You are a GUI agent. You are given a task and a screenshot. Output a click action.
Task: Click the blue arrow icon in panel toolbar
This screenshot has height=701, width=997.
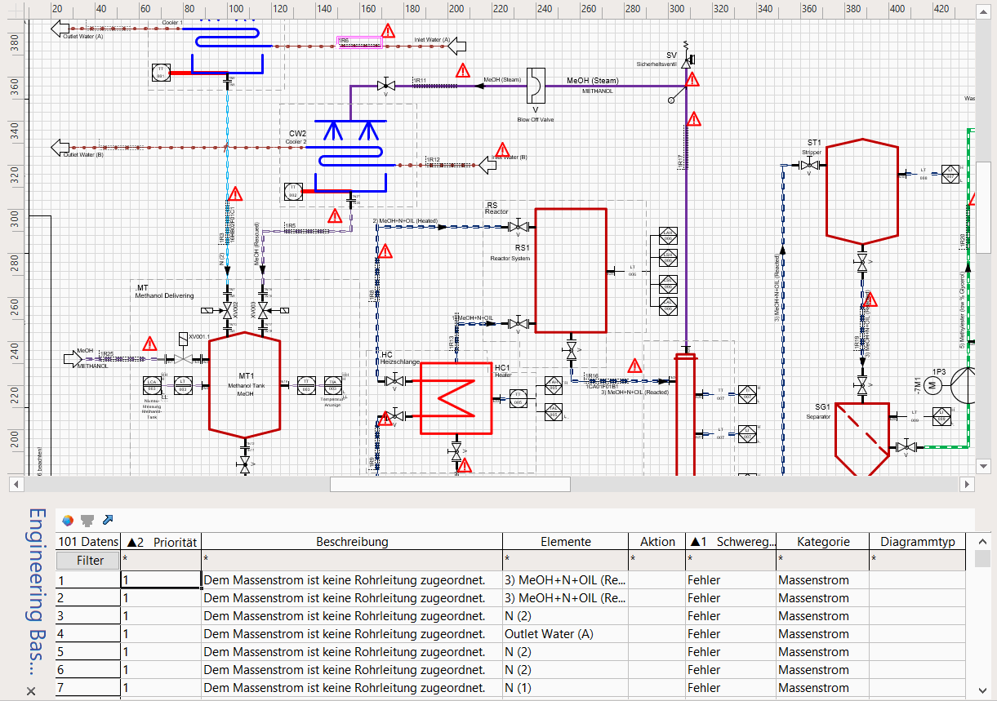click(x=108, y=520)
